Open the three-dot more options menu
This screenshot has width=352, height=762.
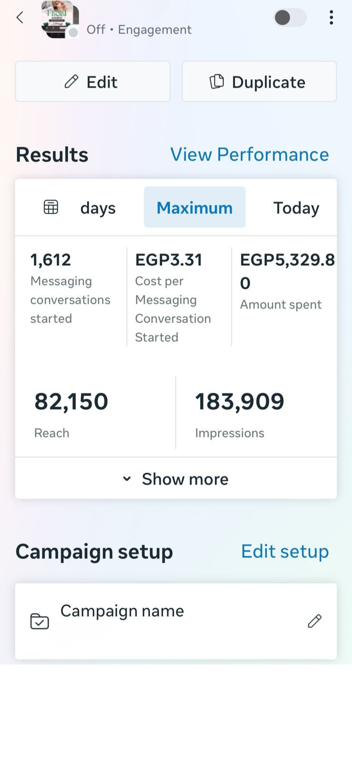pyautogui.click(x=331, y=18)
